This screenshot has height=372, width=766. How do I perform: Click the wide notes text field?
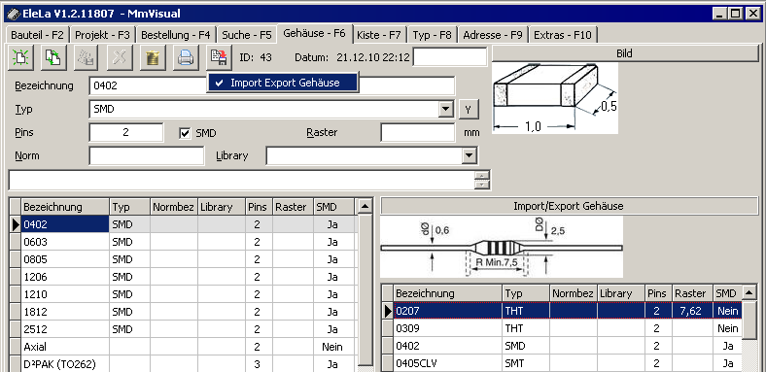click(241, 180)
